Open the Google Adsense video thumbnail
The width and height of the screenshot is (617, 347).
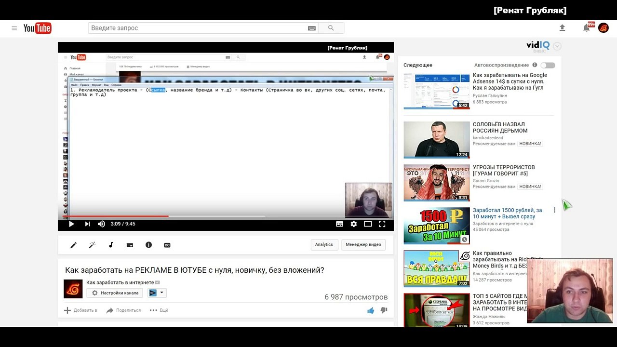tap(437, 91)
